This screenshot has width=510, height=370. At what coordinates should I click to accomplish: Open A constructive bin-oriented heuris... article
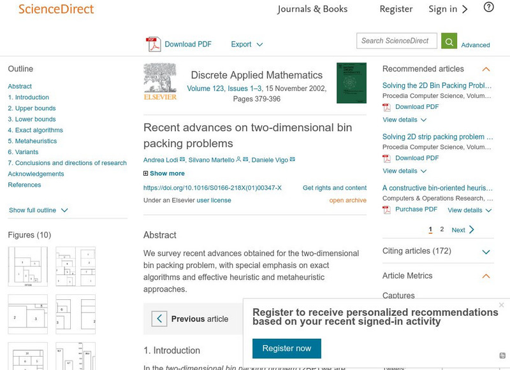437,188
